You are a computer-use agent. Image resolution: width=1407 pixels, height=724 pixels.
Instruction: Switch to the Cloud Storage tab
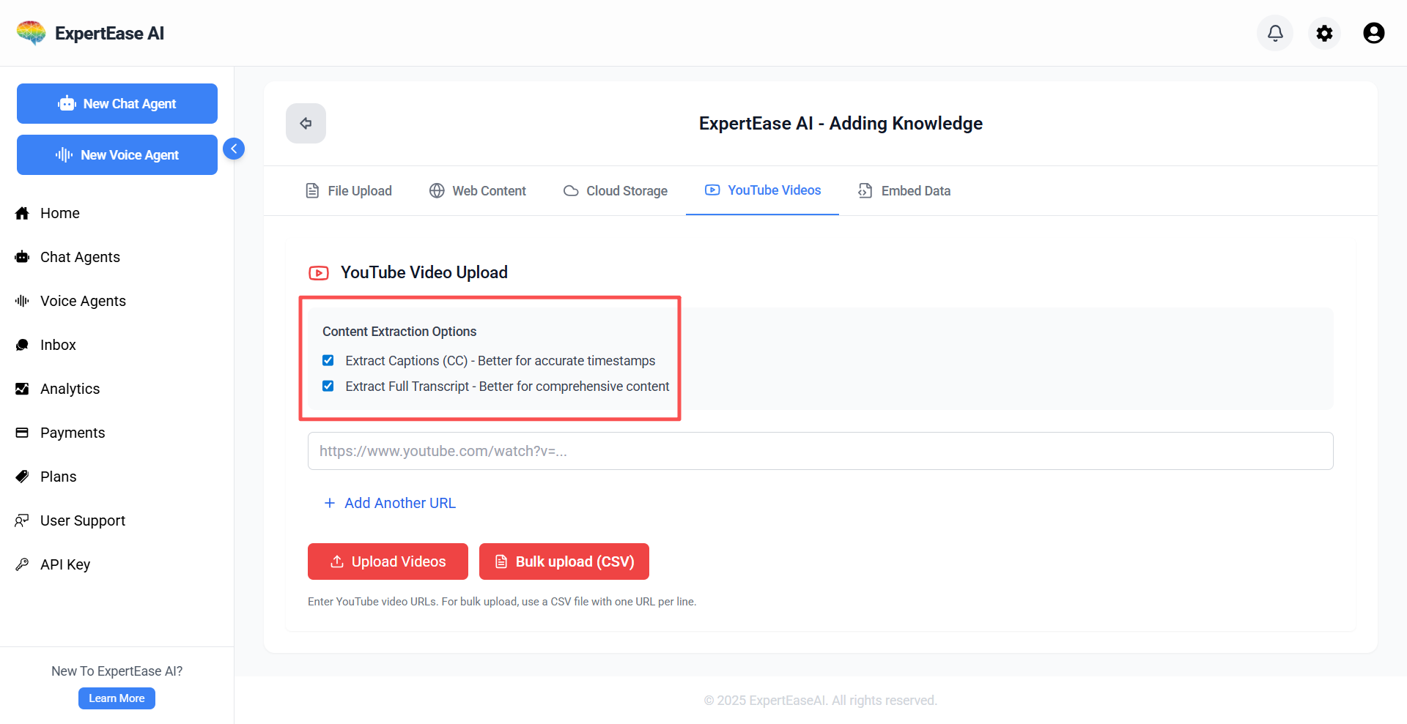[616, 190]
